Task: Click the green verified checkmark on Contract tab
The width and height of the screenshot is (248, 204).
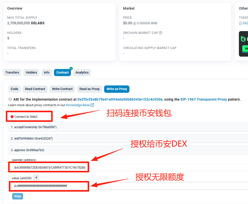Action: (x=71, y=69)
